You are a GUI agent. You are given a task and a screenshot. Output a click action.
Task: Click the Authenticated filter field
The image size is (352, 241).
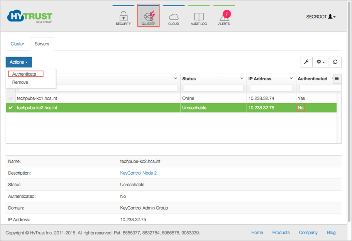pos(320,88)
